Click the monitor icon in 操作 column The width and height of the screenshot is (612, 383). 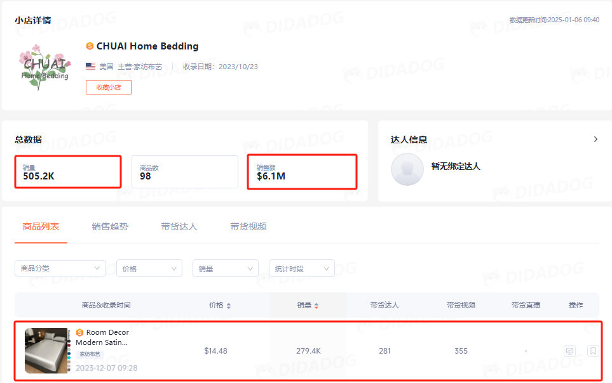click(570, 351)
